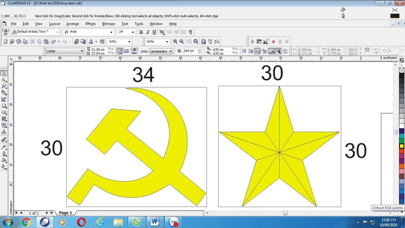Select the Text tool (letter A)
405x228 pixels.
(4, 132)
